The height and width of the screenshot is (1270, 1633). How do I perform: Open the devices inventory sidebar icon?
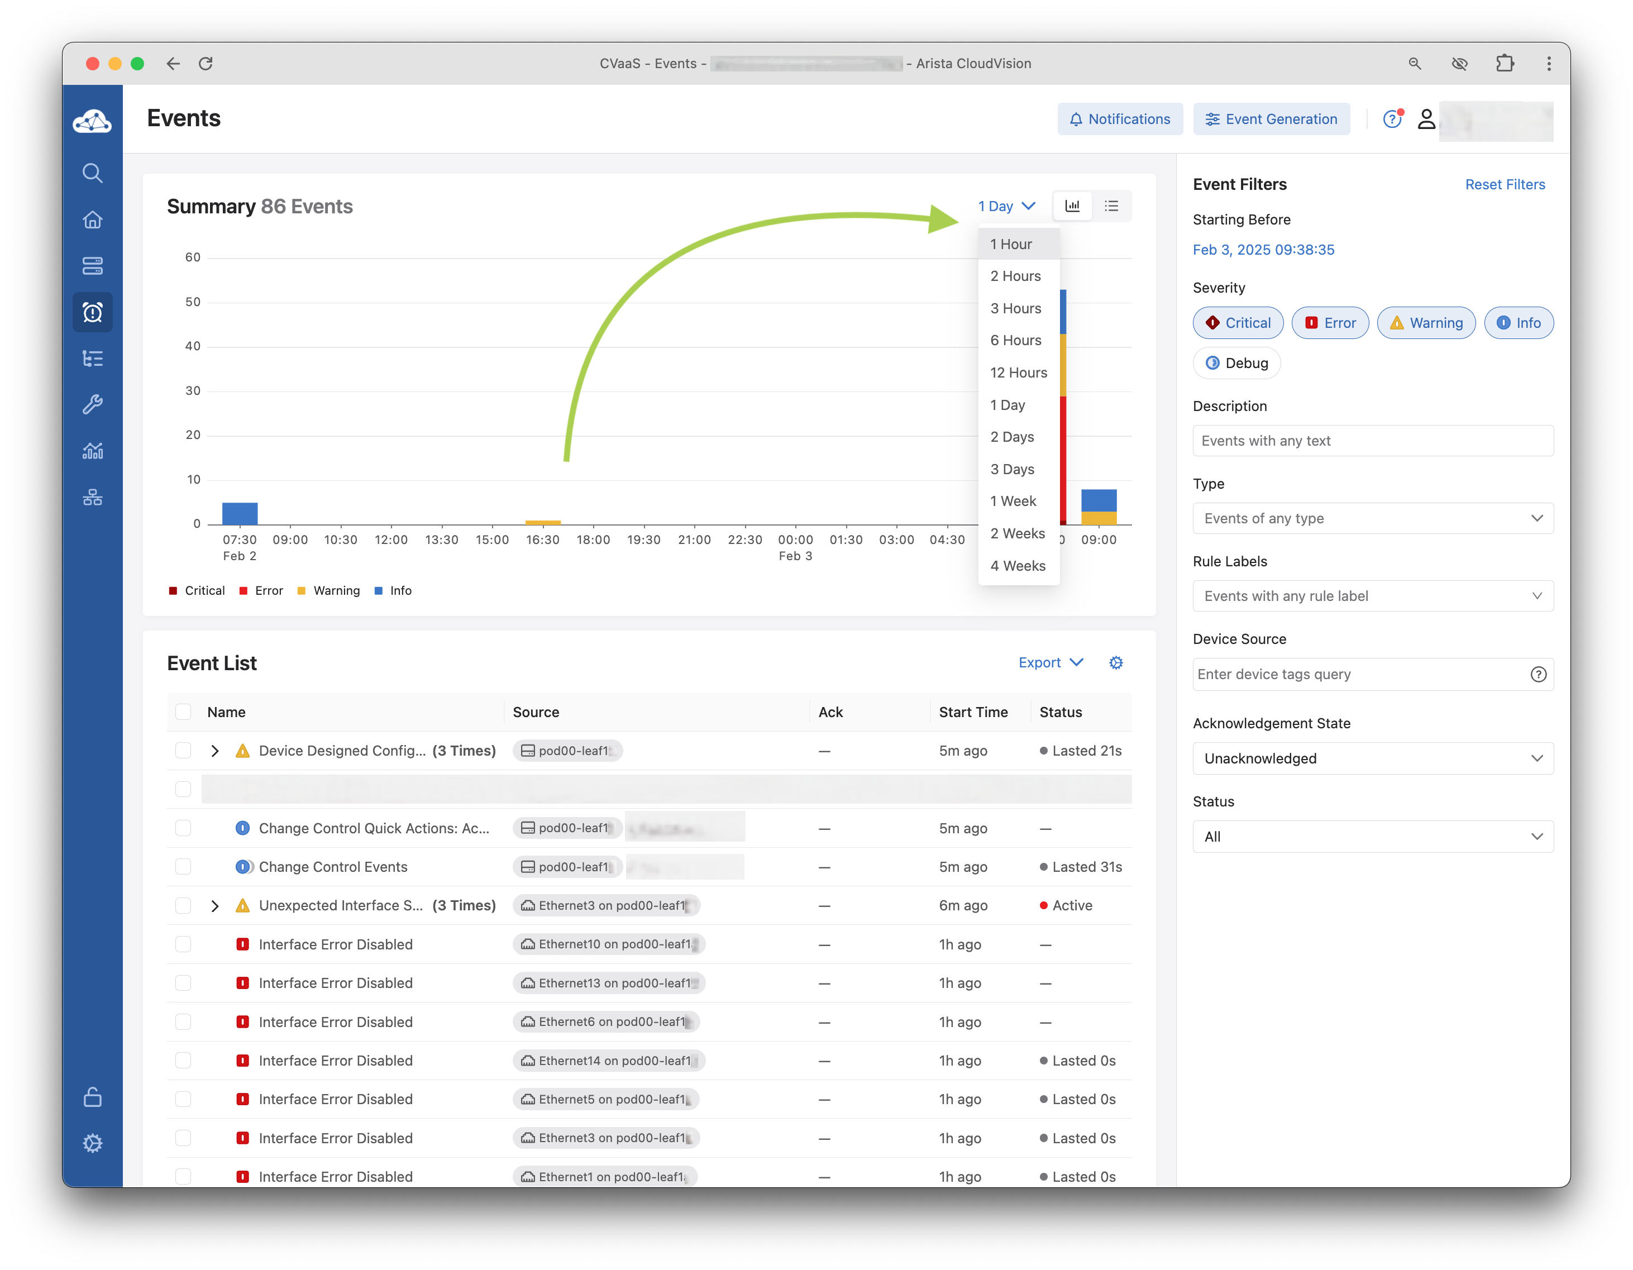[92, 265]
